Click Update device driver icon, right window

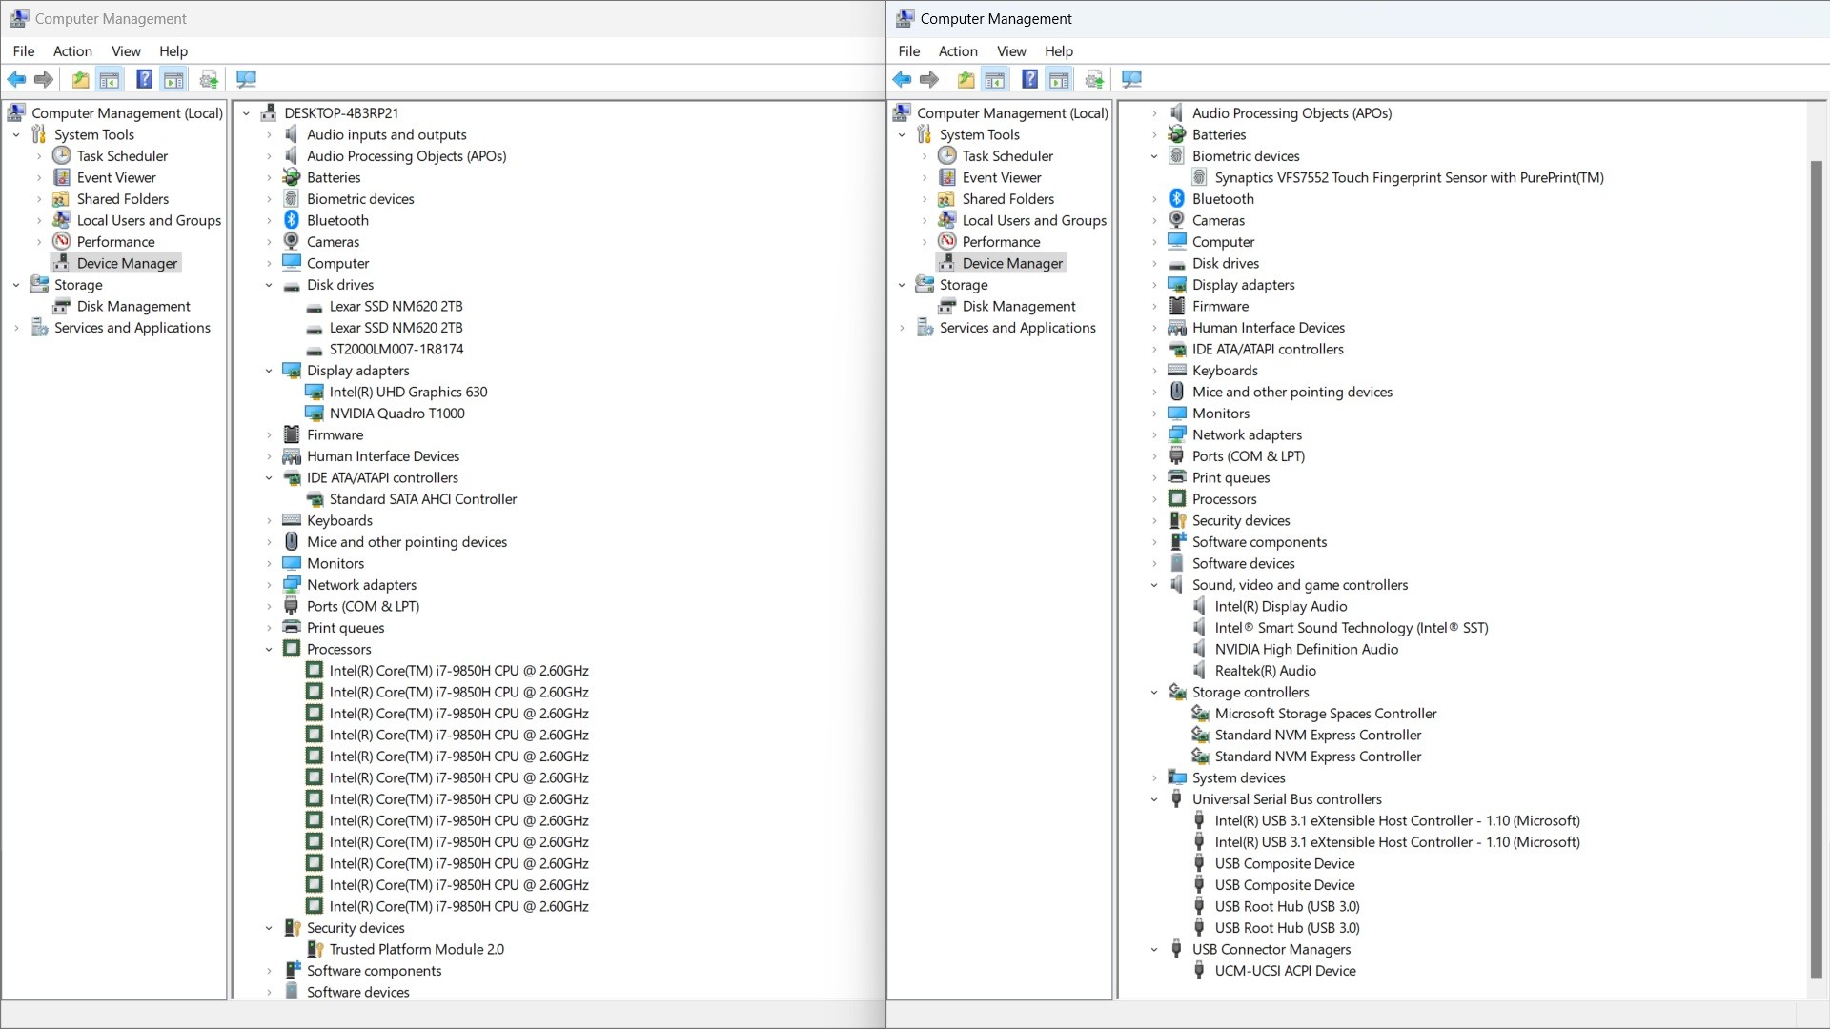[x=1094, y=80]
